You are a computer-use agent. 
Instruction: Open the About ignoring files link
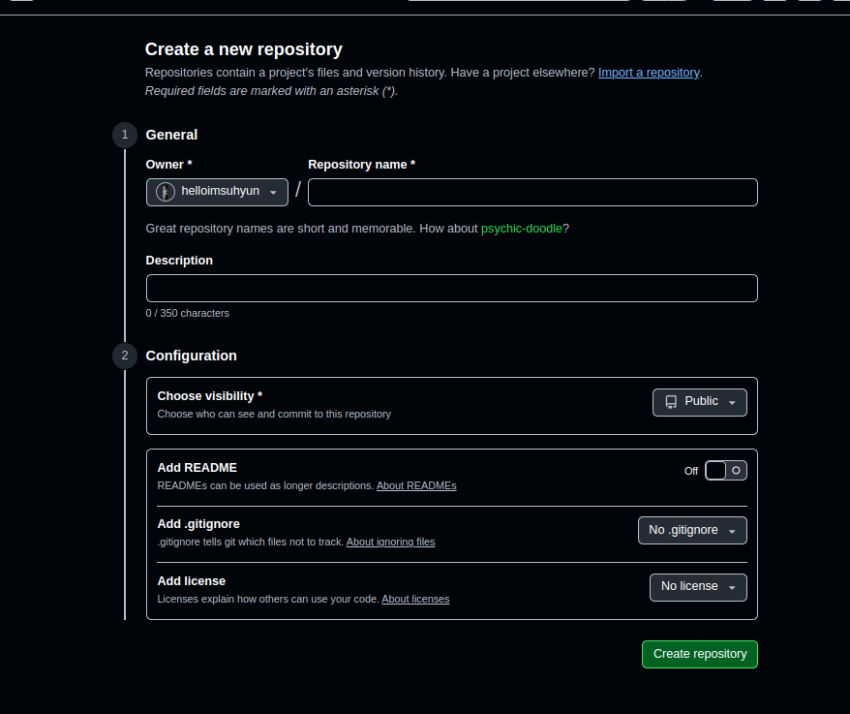tap(390, 542)
